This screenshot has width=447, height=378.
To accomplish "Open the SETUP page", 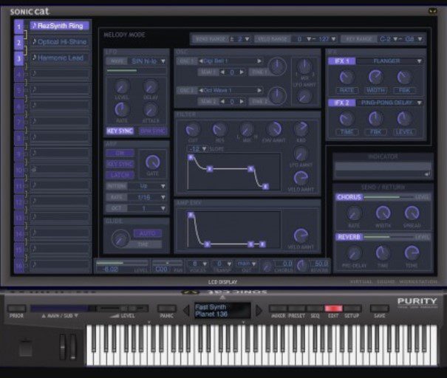I will coord(352,308).
